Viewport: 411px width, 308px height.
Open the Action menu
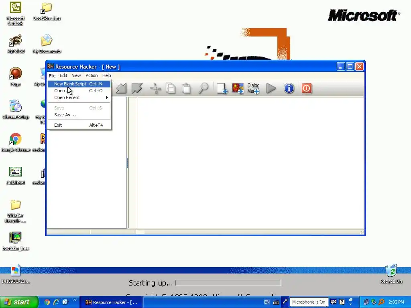(x=92, y=75)
